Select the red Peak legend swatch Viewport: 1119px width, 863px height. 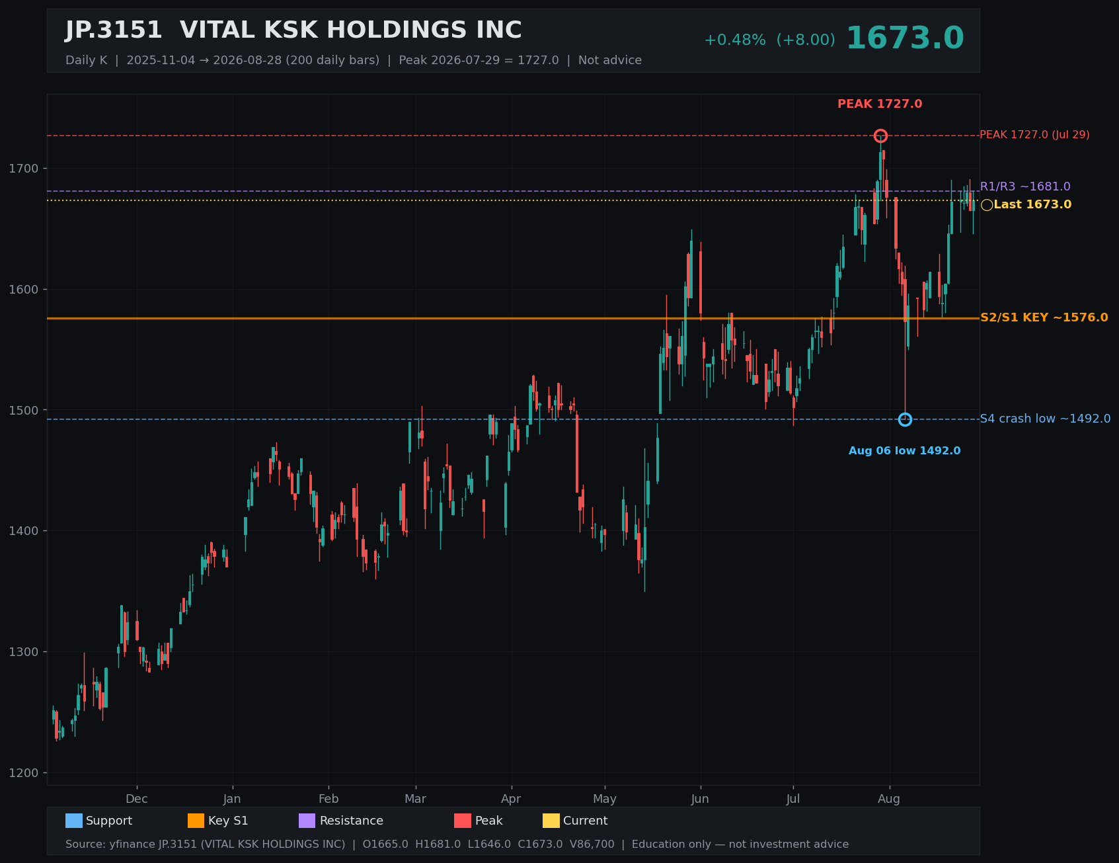[x=463, y=821]
